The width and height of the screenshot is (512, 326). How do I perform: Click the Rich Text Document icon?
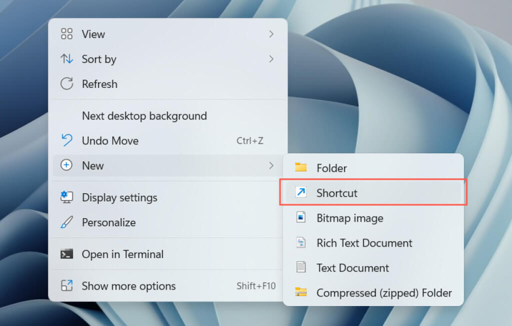[300, 243]
